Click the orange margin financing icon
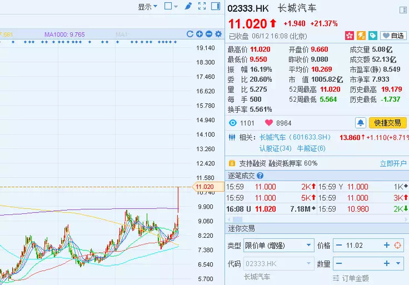This screenshot has width=409, height=285. [231, 164]
